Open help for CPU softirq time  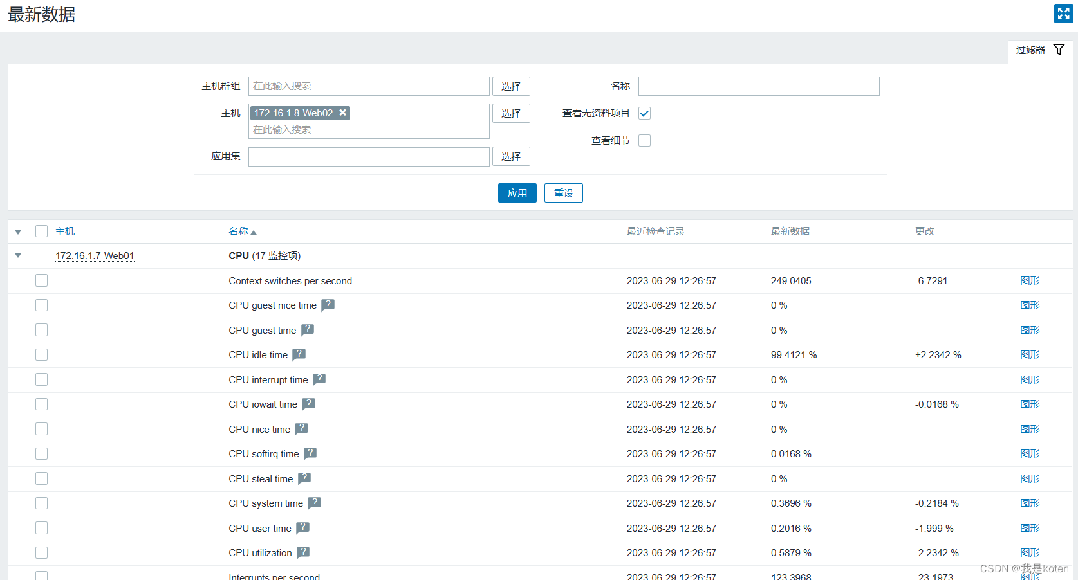pos(310,453)
